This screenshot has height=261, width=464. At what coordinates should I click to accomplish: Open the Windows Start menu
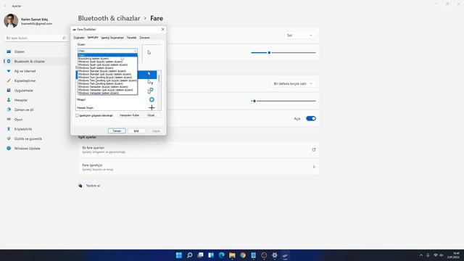(x=179, y=255)
